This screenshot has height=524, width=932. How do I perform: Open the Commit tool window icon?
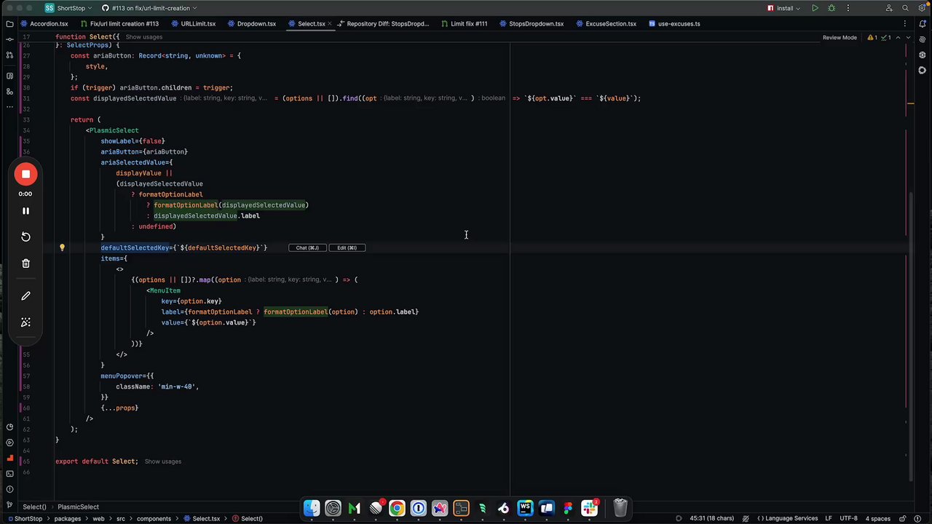click(9, 39)
